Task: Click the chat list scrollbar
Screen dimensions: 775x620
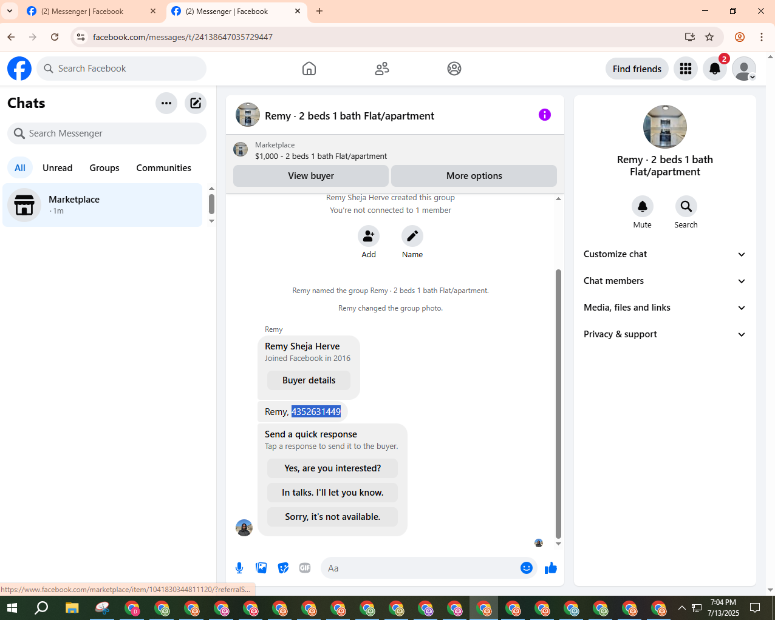Action: [211, 204]
